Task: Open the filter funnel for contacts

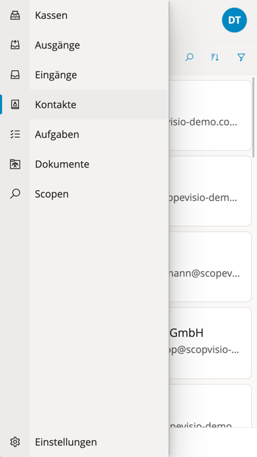Action: 241,57
